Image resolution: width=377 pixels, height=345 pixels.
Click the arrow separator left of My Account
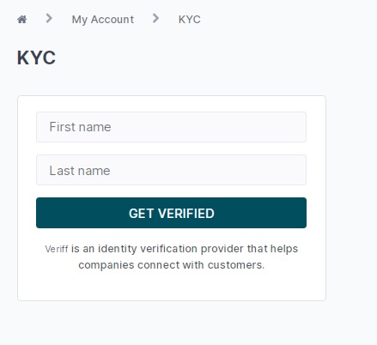[x=49, y=18]
